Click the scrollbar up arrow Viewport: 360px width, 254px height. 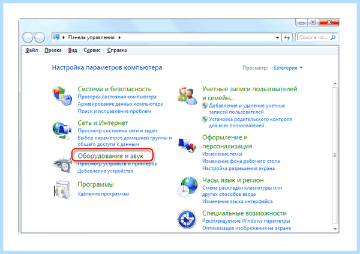click(335, 83)
